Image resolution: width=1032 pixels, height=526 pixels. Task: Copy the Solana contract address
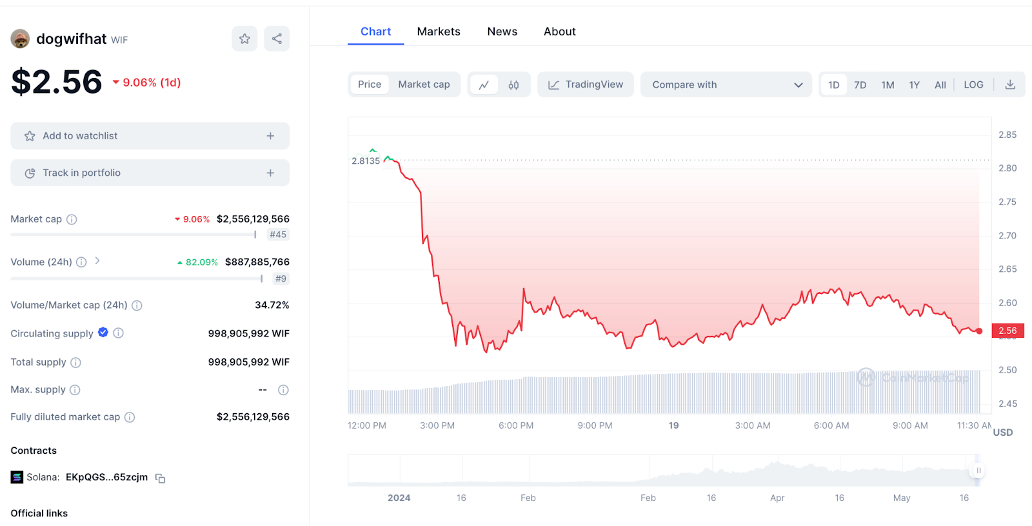point(161,478)
